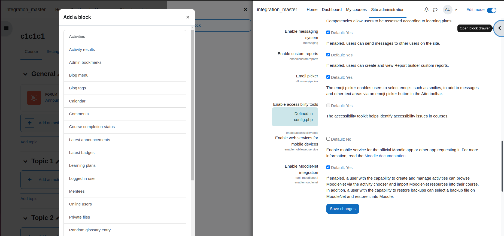Select Activity results block
The height and width of the screenshot is (236, 504).
pyautogui.click(x=125, y=50)
